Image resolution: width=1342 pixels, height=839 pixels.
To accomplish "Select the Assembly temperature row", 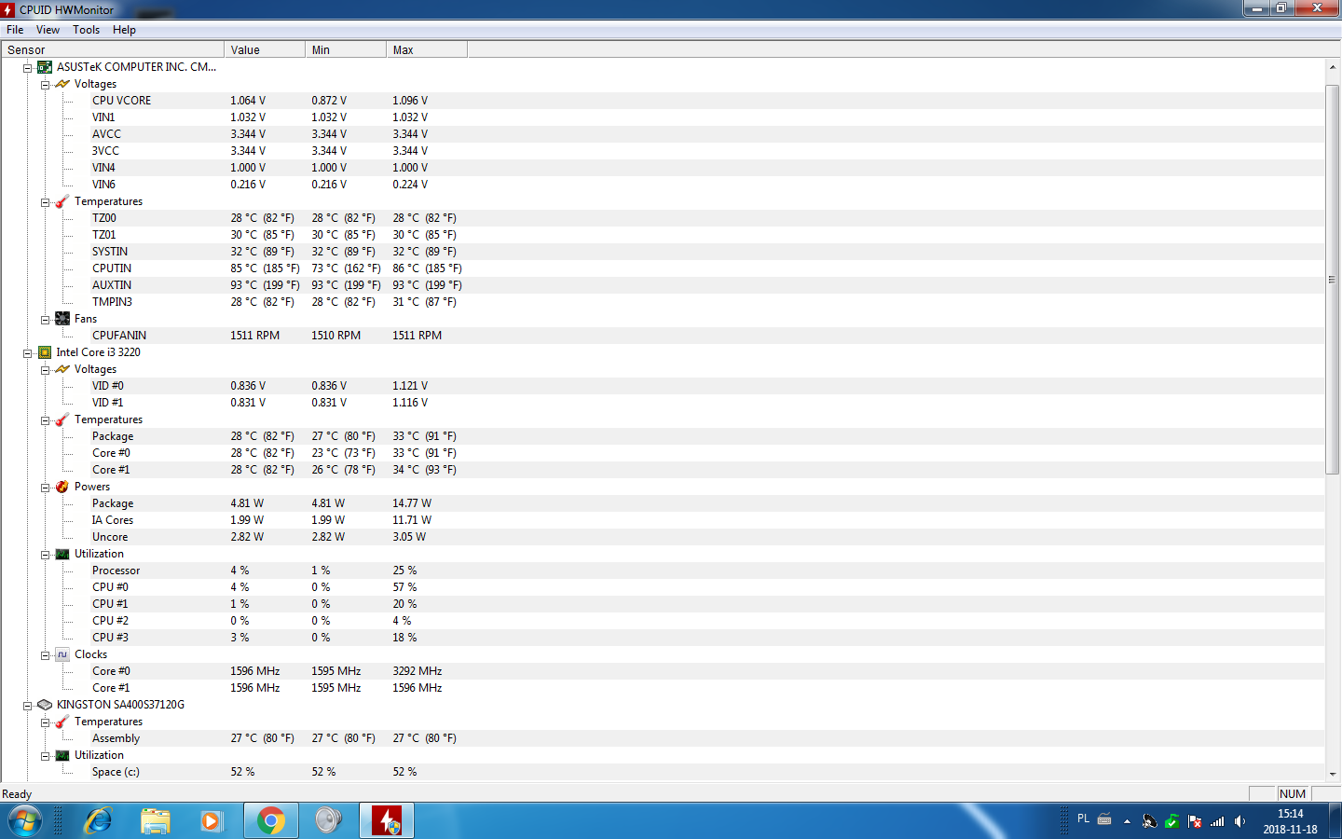I will click(x=663, y=738).
